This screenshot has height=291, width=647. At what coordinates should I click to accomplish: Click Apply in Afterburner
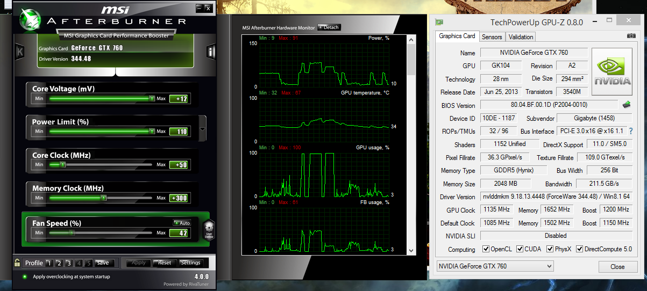click(x=138, y=263)
